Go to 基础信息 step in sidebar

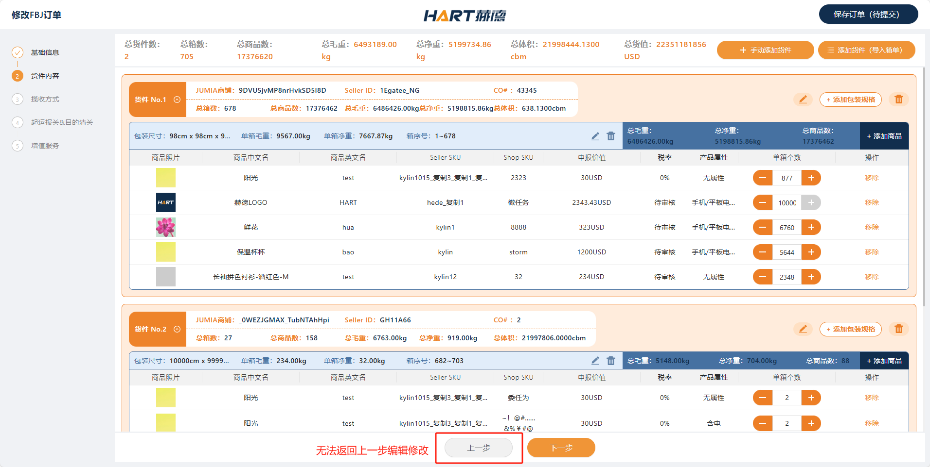(x=45, y=52)
